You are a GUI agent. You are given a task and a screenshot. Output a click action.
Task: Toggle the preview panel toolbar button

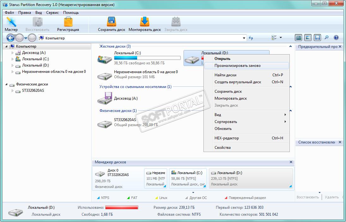tap(308, 38)
